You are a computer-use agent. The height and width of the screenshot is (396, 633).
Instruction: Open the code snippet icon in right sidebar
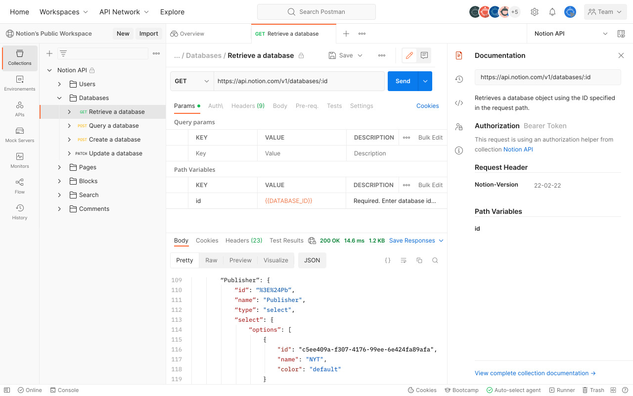coord(459,103)
